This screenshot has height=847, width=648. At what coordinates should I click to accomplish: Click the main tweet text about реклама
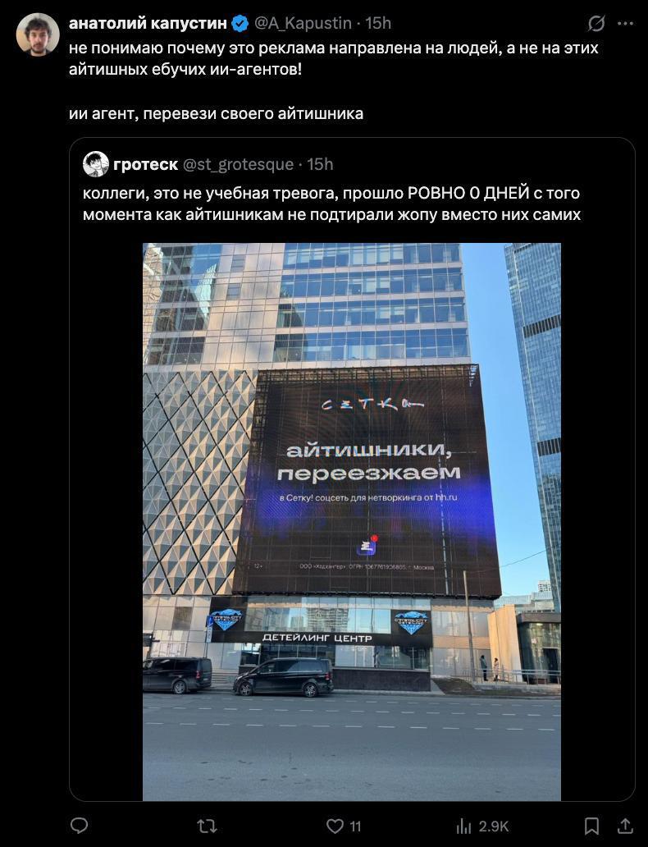click(x=334, y=59)
